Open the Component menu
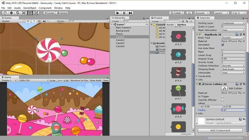 (45, 8)
